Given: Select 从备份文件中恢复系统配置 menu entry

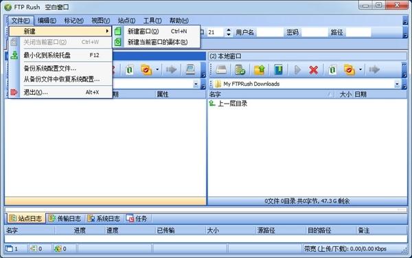Looking at the screenshot, I should point(60,79).
